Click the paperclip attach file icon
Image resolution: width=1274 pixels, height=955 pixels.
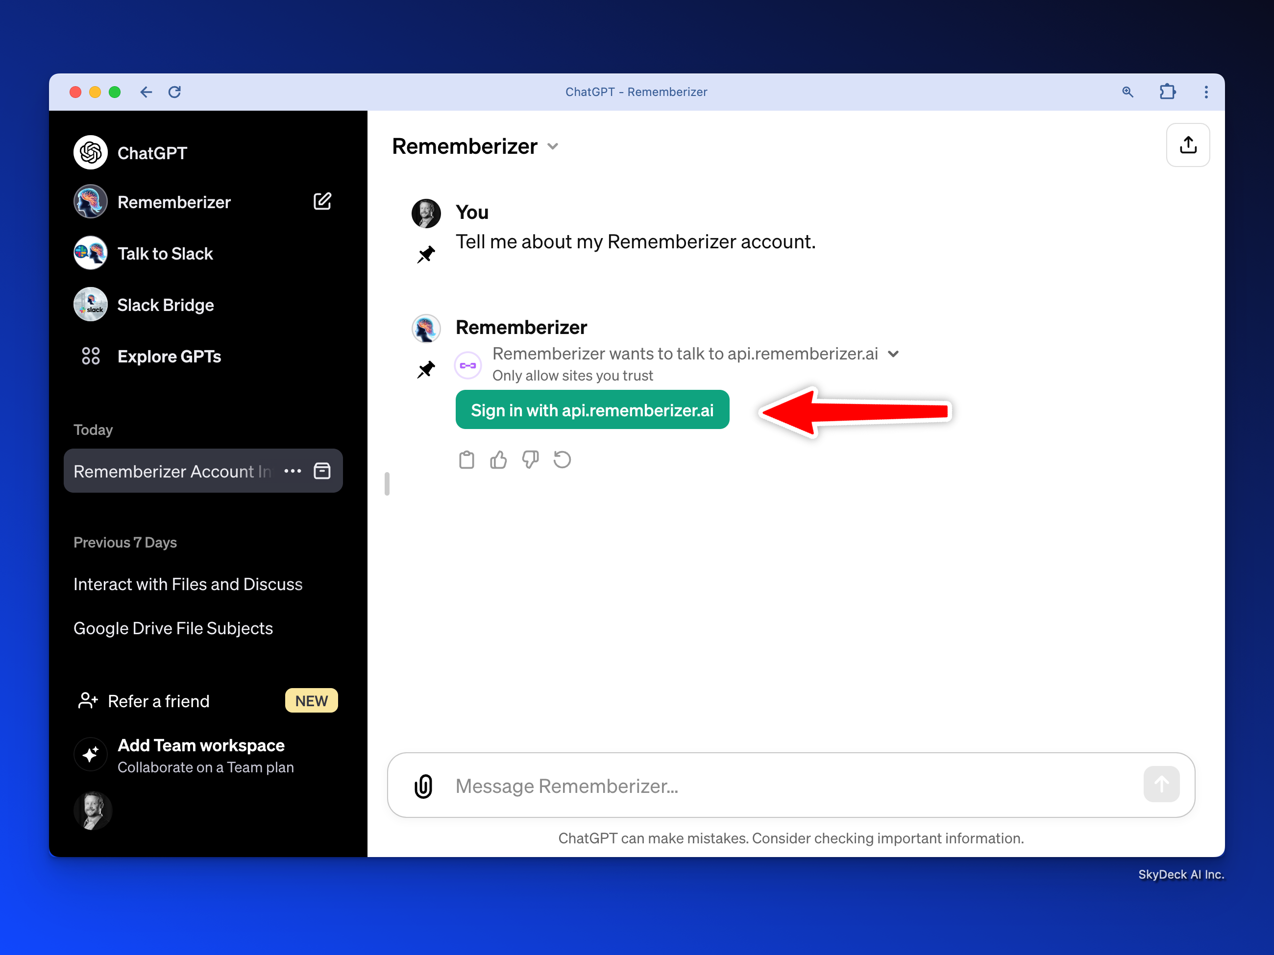pyautogui.click(x=423, y=786)
